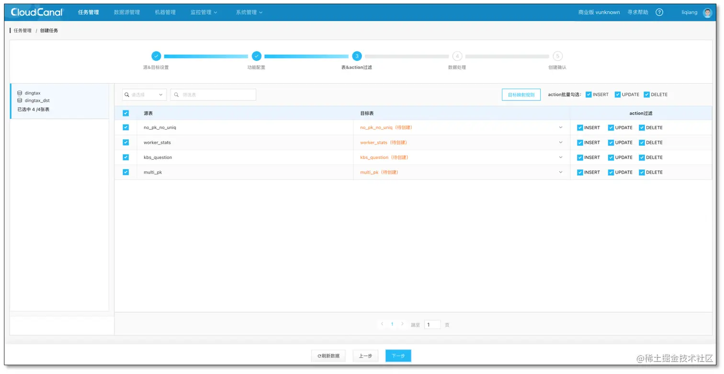The height and width of the screenshot is (374, 724).
Task: Click the dingtax source database icon
Action: coord(20,93)
